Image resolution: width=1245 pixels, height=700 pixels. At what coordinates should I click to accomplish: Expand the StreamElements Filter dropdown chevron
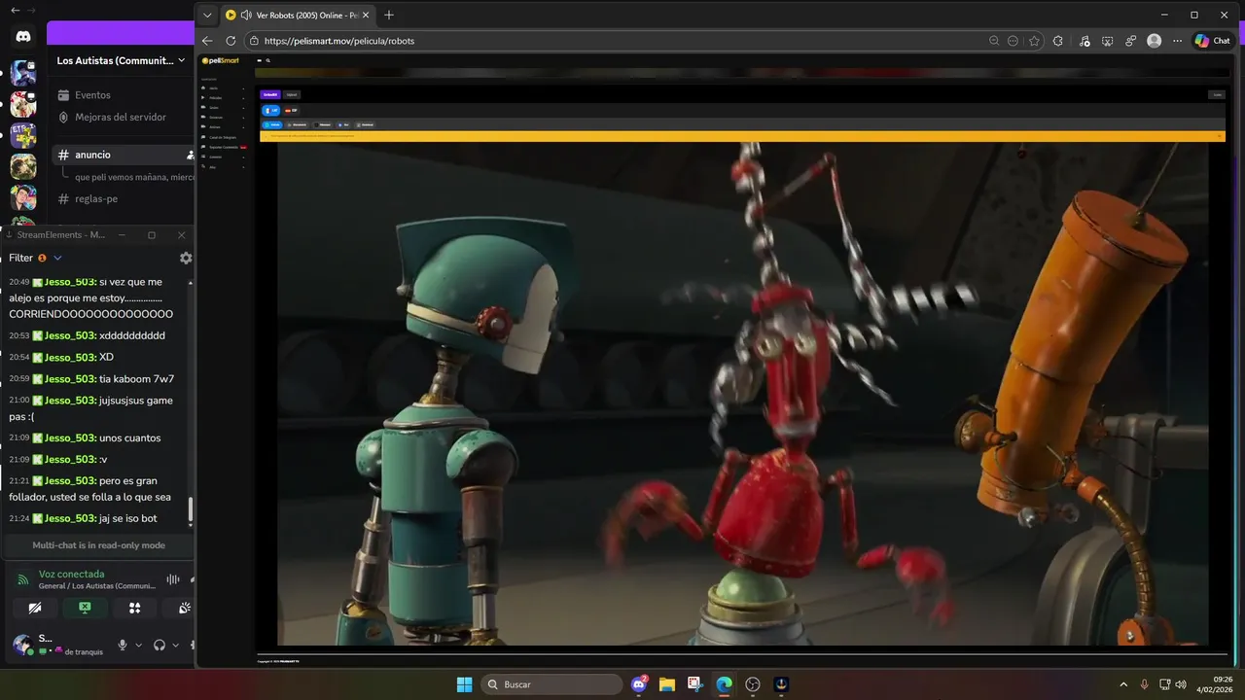(57, 258)
